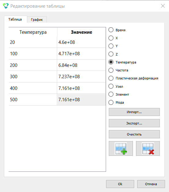Close the table editing dialog
169x192 pixels.
pos(163,6)
